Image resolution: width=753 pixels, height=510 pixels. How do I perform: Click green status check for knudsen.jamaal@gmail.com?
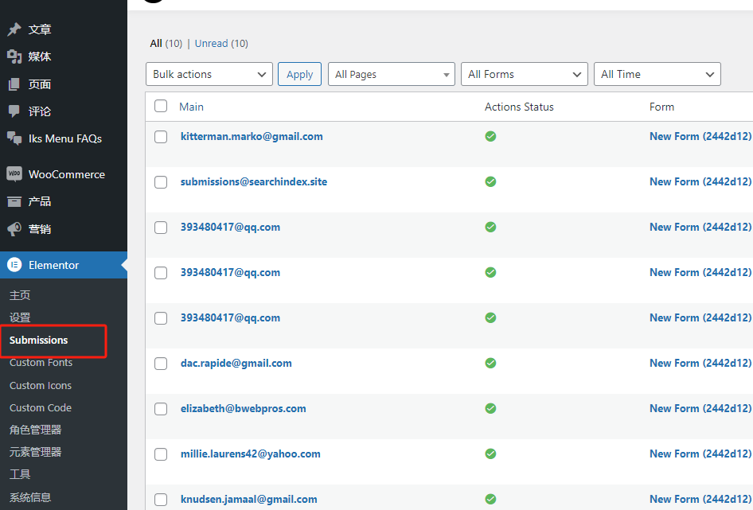coord(490,499)
